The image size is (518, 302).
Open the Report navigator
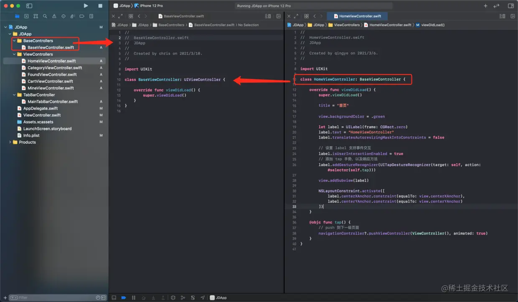91,16
